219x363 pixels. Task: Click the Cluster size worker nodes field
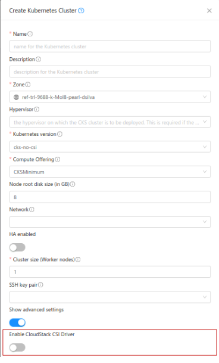[x=110, y=272]
